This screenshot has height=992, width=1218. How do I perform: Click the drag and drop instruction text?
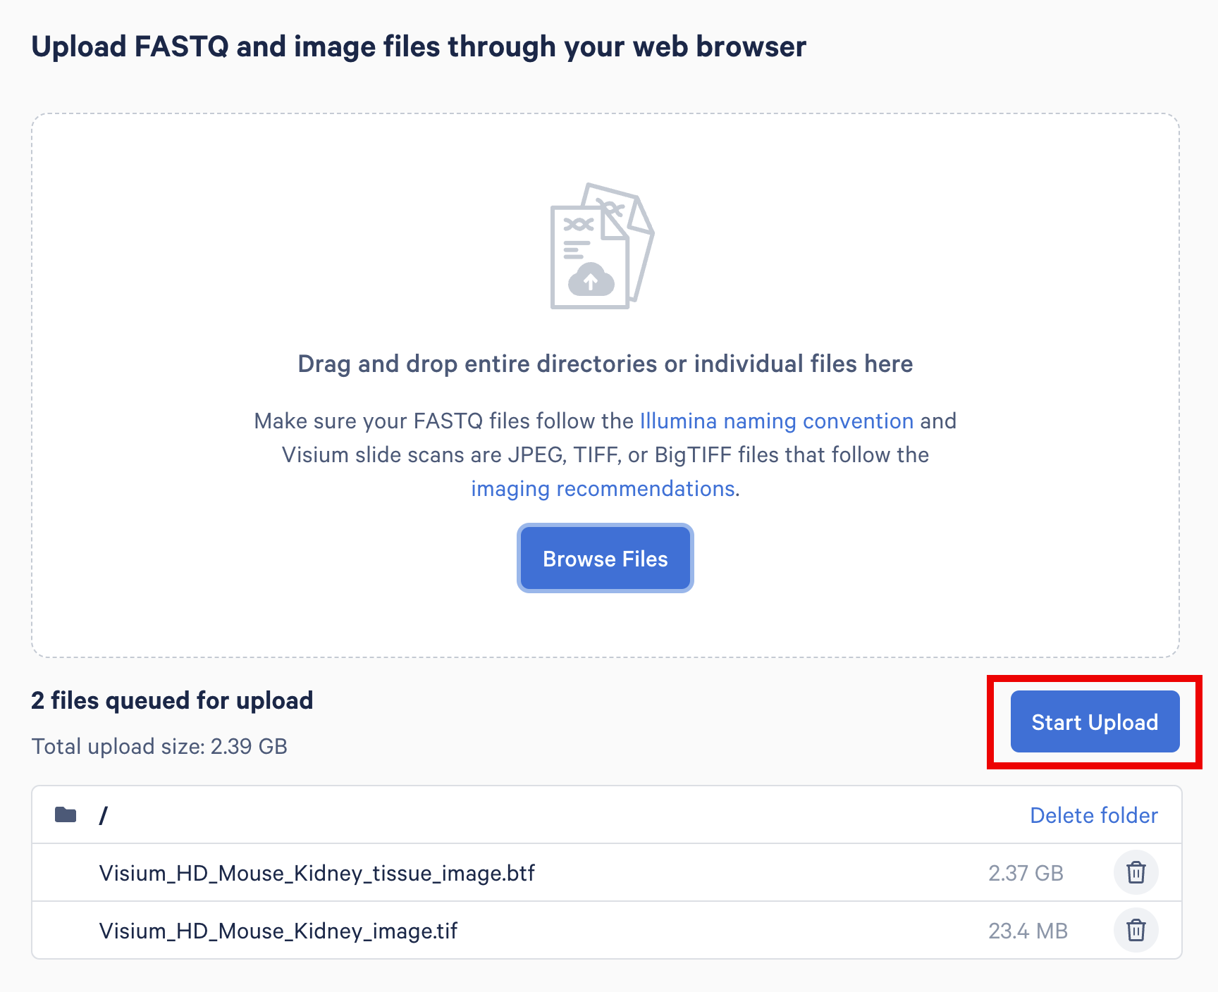pyautogui.click(x=605, y=364)
